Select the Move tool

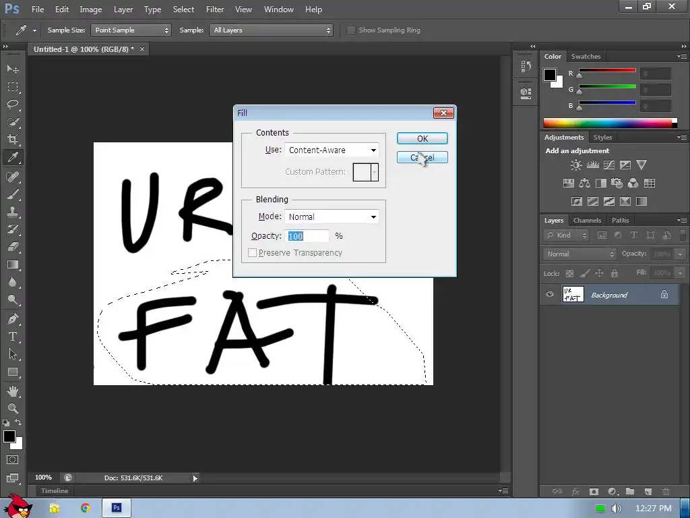pos(13,69)
